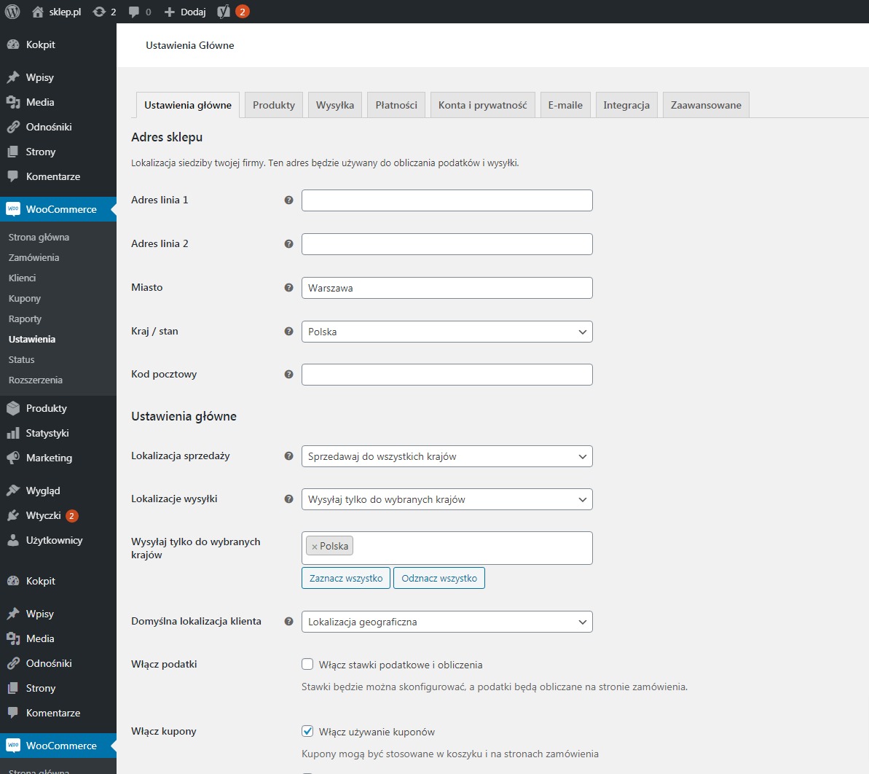
Task: Show help tooltip for Domyślna lokalizacja klienta
Action: (288, 622)
